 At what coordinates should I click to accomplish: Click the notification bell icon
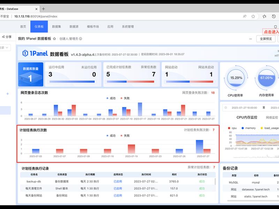[x=276, y=27]
